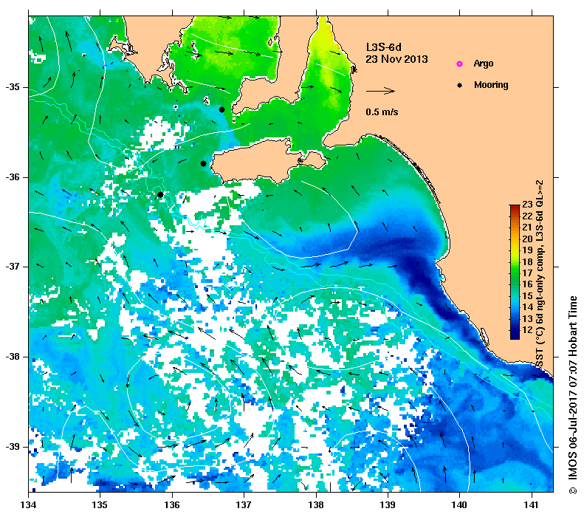
Task: Click the mooring dot near latitude -35.25
Action: 221,109
